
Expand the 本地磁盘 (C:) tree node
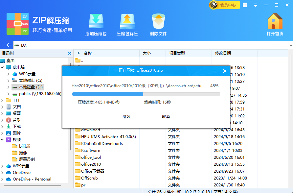(x=8, y=81)
